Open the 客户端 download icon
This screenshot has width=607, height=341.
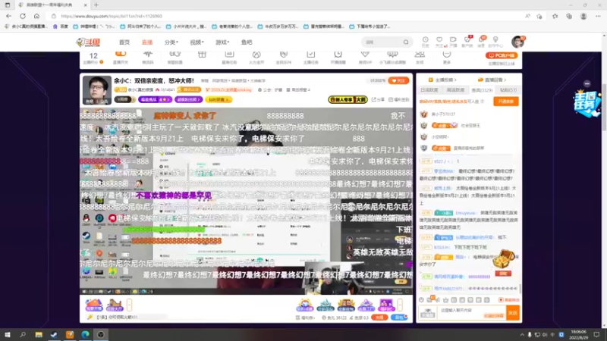467,42
